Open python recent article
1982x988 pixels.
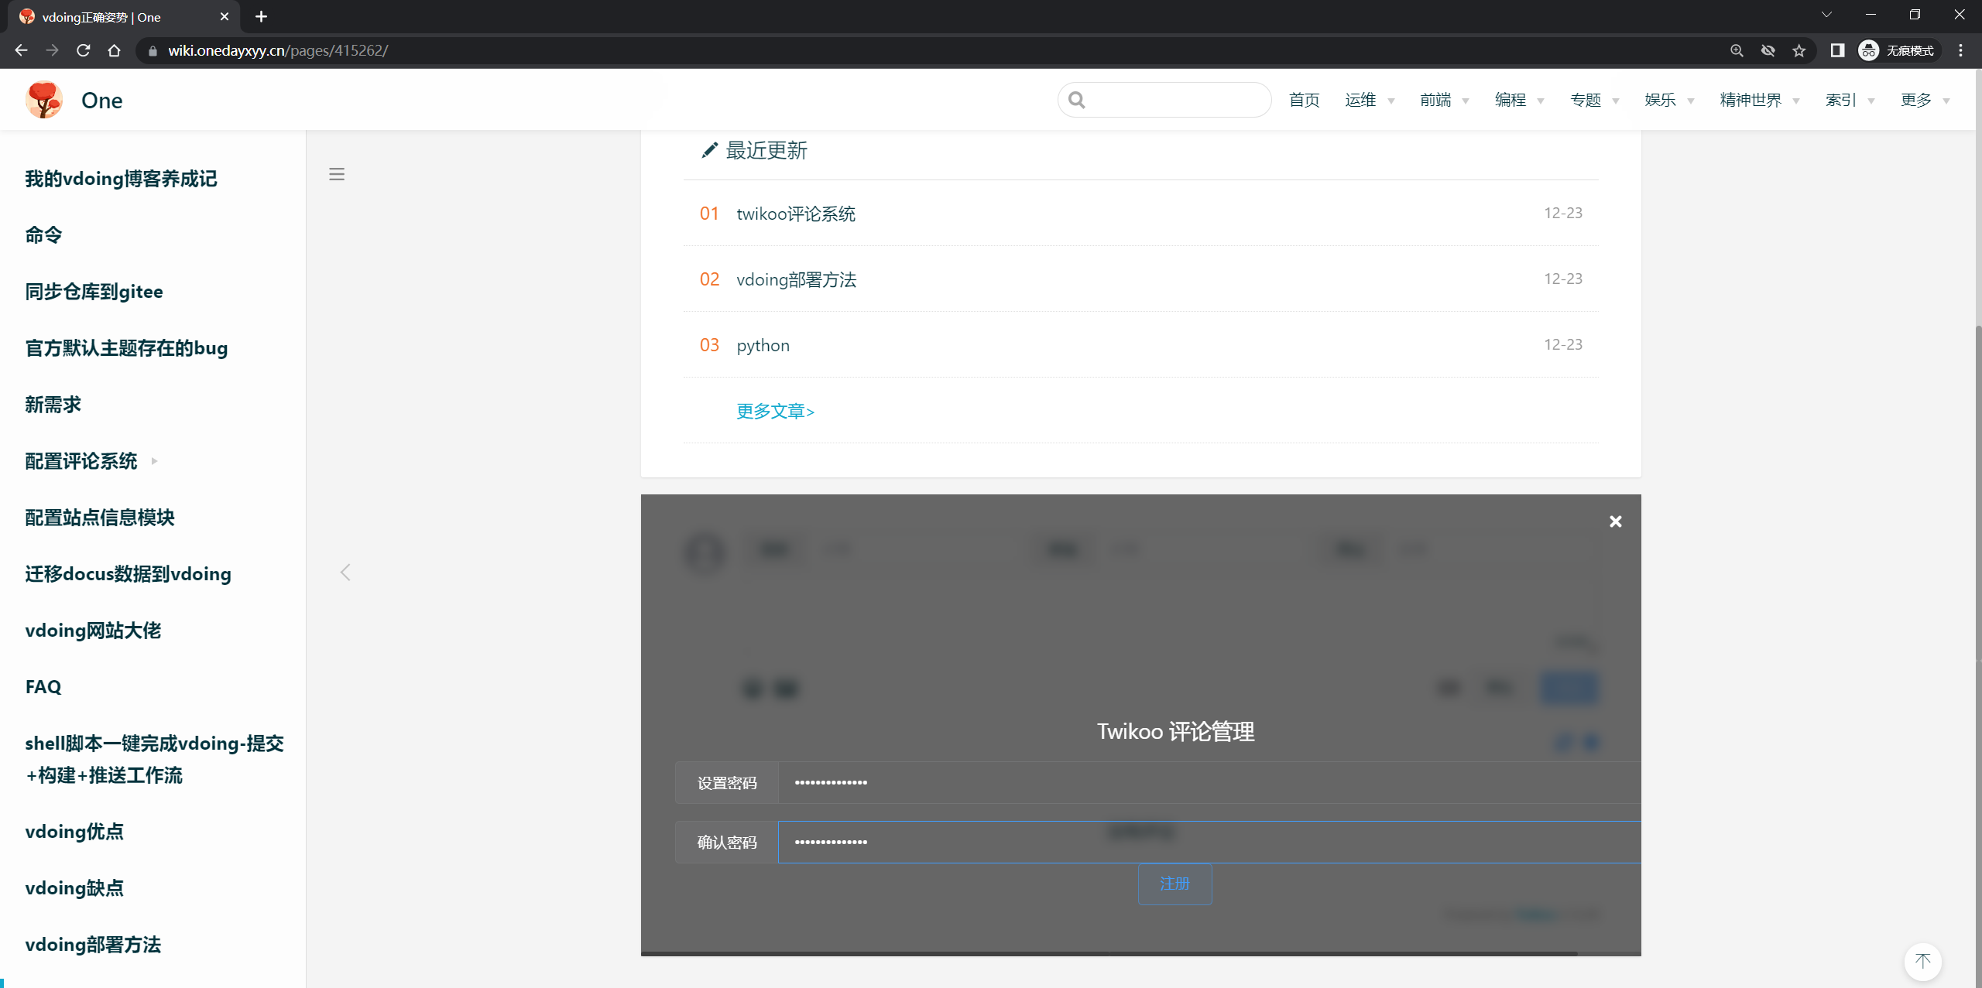pyautogui.click(x=763, y=345)
